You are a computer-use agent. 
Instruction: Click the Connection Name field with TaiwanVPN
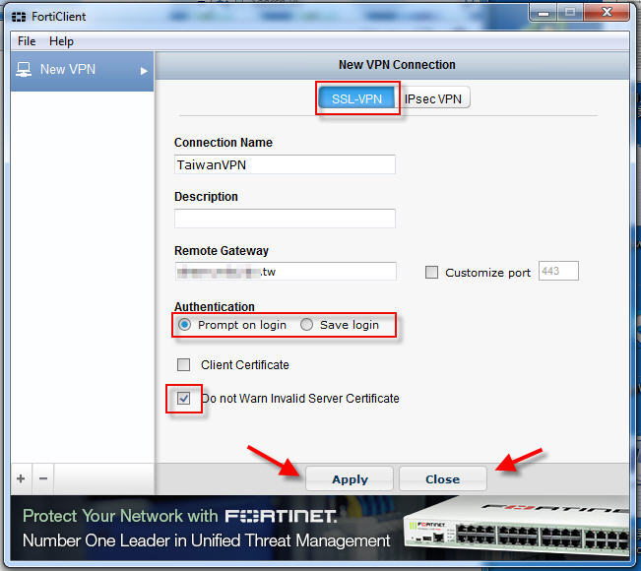(285, 164)
